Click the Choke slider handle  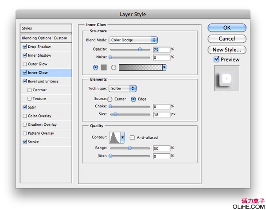110,106
